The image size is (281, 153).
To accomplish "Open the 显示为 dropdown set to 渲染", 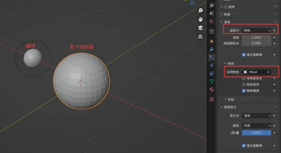I will (256, 116).
